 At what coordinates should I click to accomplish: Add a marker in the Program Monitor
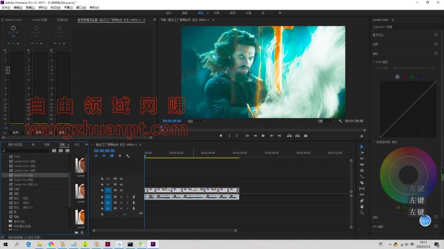[x=221, y=136]
